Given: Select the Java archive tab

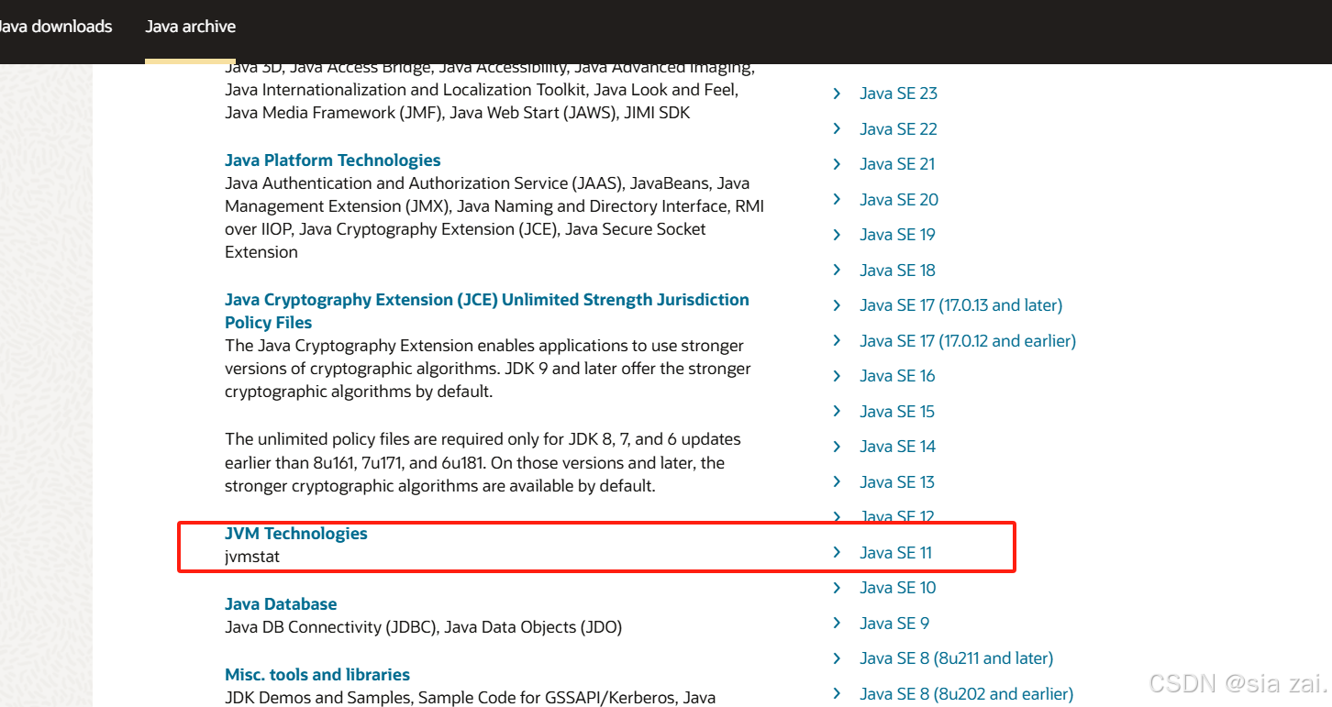Looking at the screenshot, I should [x=190, y=27].
